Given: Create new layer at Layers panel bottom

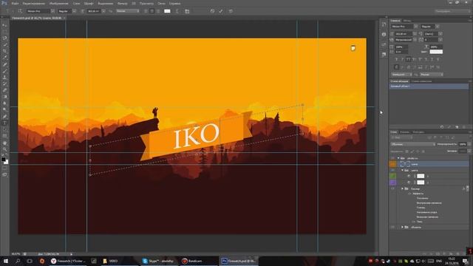Looking at the screenshot, I should click(x=457, y=254).
